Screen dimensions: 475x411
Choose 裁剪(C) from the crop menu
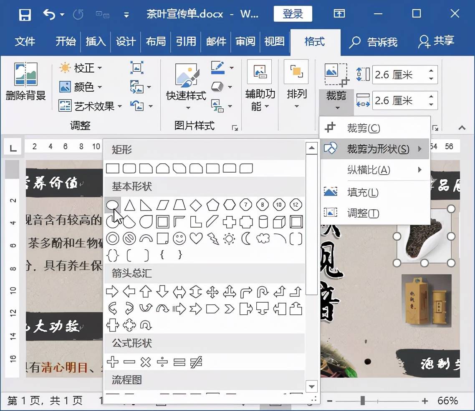(375, 128)
